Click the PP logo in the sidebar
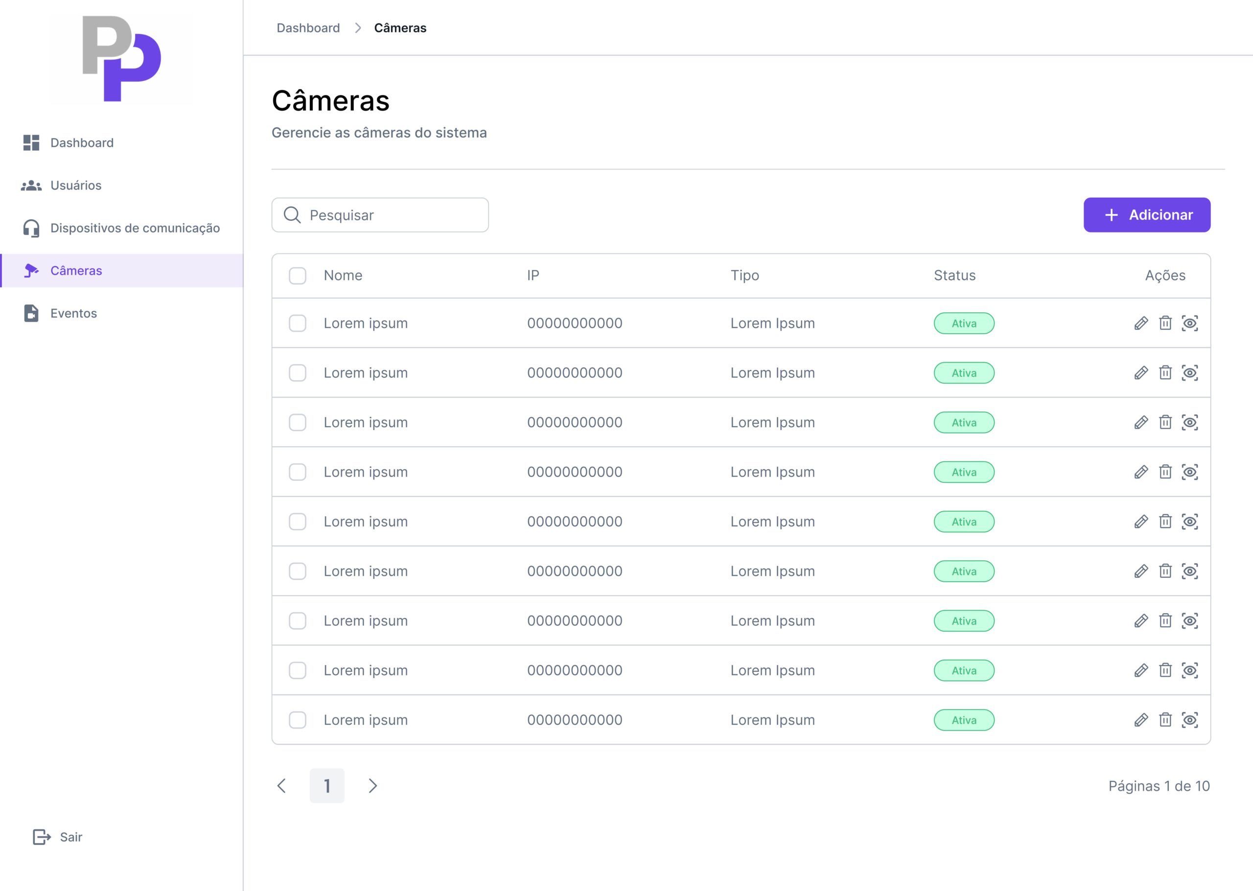Viewport: 1253px width, 891px height. 121,59
